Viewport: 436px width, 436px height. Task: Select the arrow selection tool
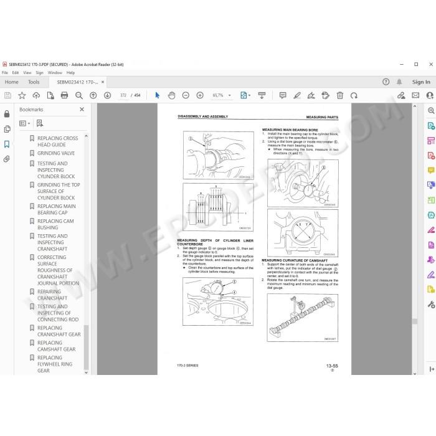click(158, 96)
